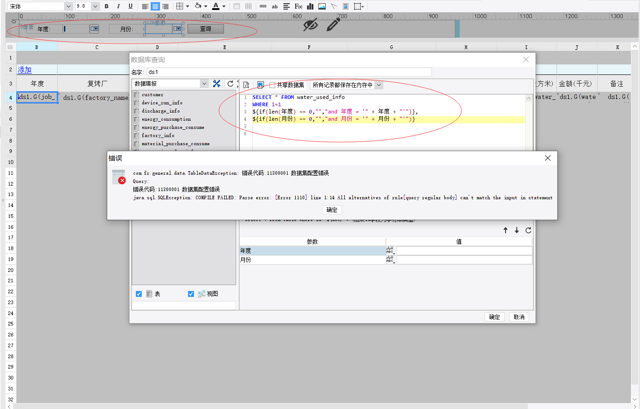Select the energy_purchase_consume table
The width and height of the screenshot is (640, 409).
click(173, 128)
